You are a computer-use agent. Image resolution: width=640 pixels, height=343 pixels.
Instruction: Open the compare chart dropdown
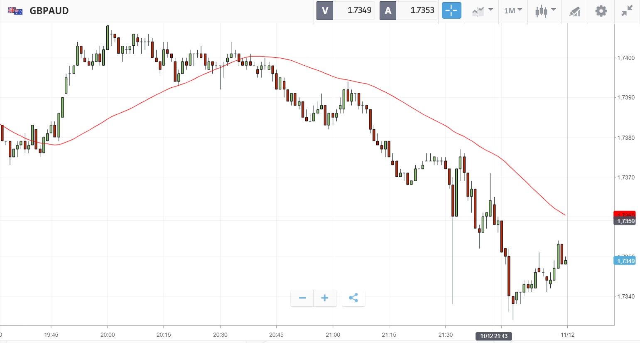482,11
